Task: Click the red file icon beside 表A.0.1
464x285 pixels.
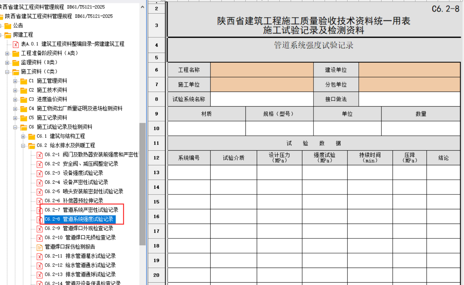Action: click(16, 44)
